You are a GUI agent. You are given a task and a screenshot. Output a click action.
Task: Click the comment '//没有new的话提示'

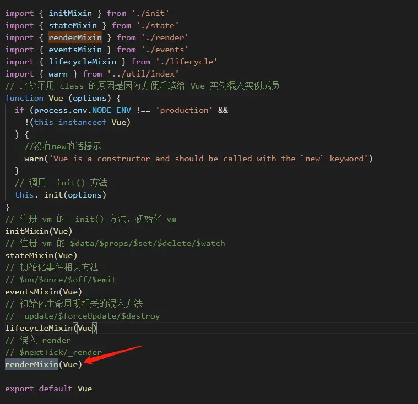[63, 146]
